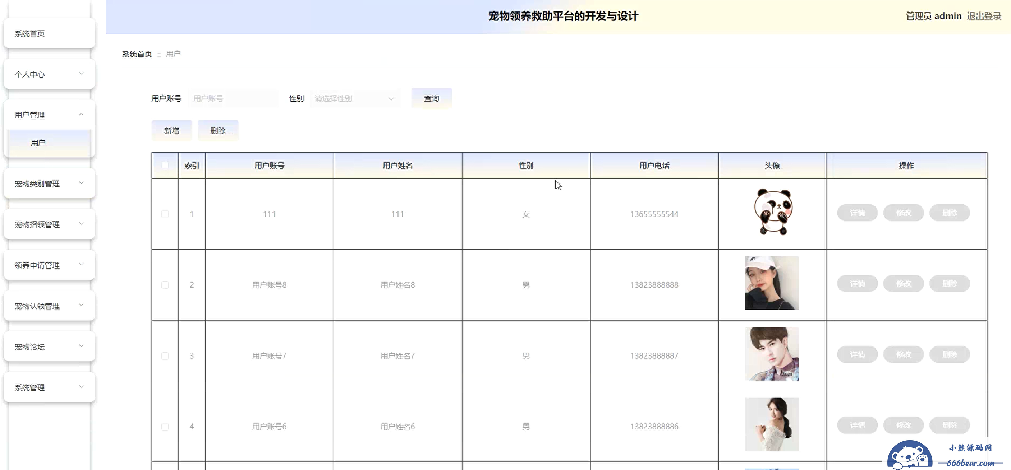1011x470 pixels.
Task: Click the 删除 button above the table
Action: (218, 131)
